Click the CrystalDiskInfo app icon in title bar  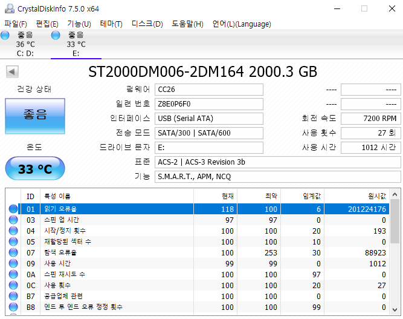[10, 8]
